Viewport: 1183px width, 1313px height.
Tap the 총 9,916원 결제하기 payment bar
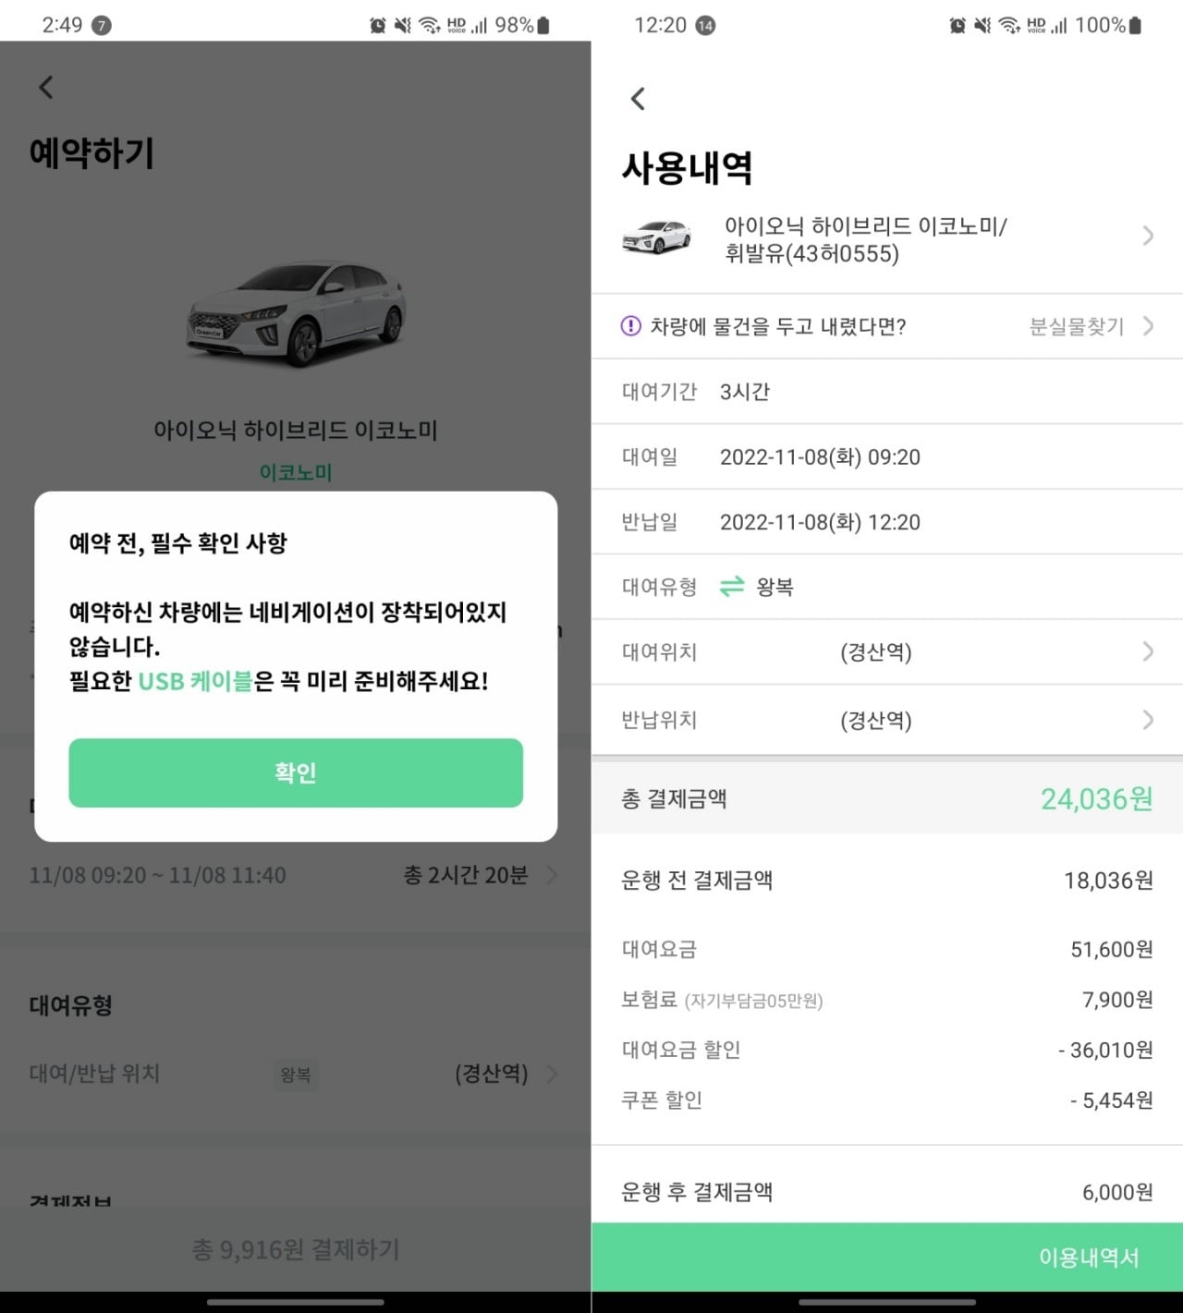click(x=295, y=1249)
